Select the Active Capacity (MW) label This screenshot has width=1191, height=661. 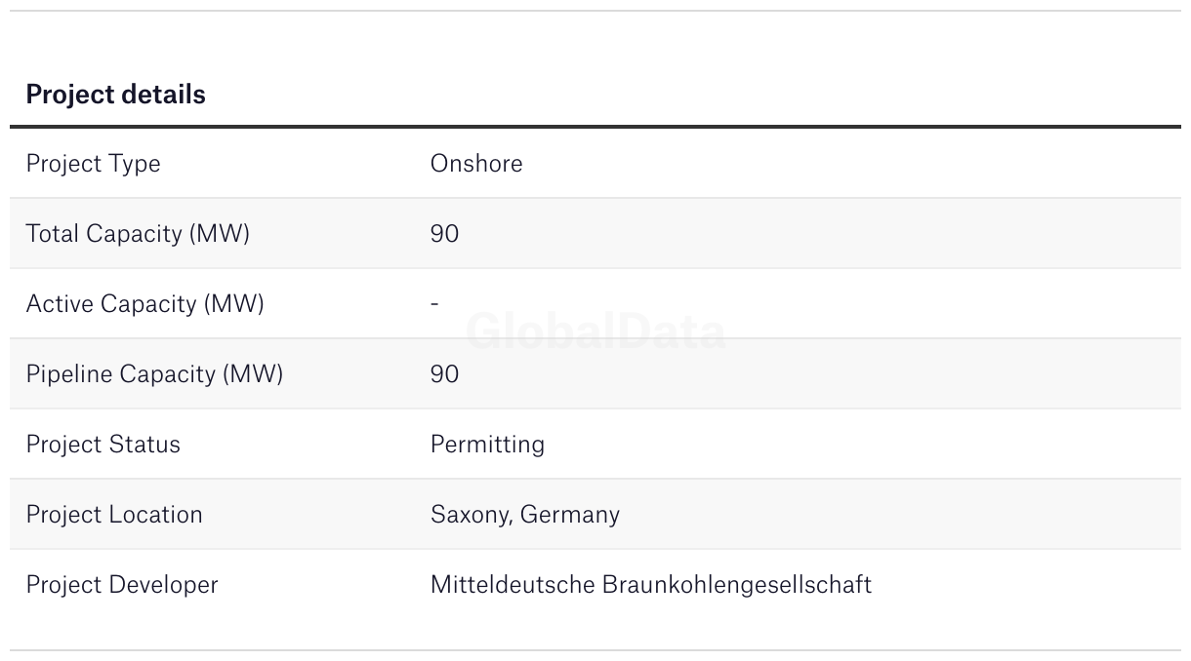coord(144,304)
